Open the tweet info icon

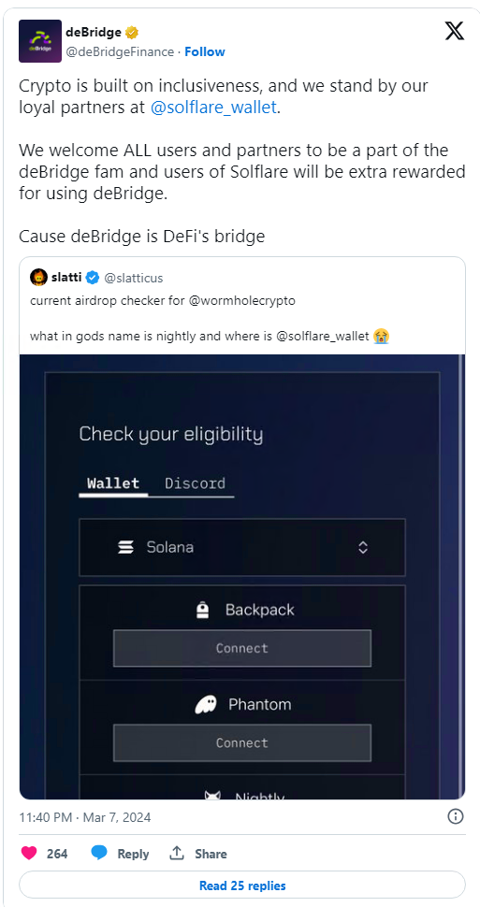point(456,816)
